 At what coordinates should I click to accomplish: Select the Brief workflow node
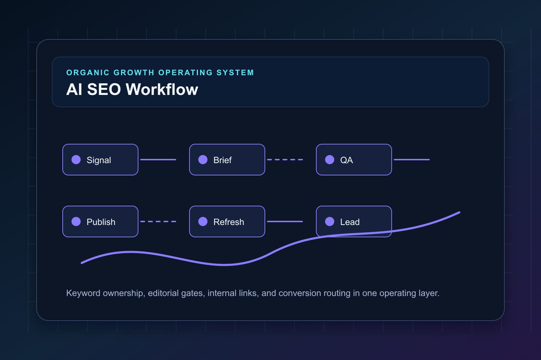(227, 160)
